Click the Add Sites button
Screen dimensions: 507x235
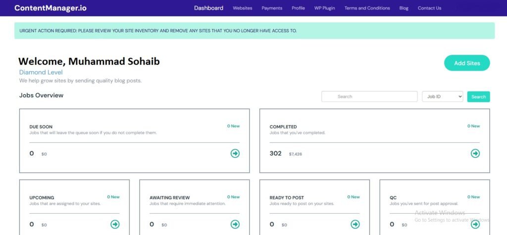(x=467, y=63)
